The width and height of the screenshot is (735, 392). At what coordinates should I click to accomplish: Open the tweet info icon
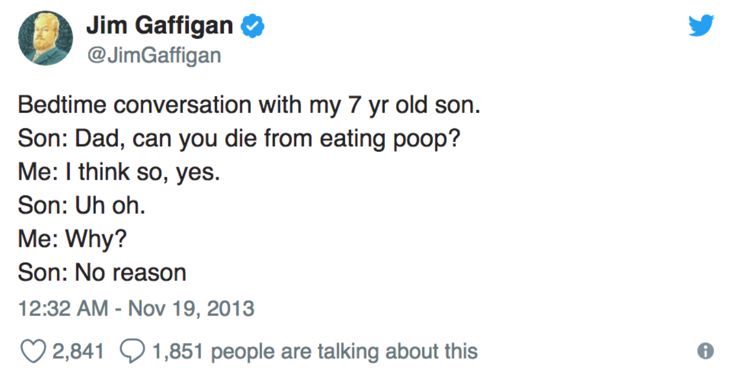point(706,351)
